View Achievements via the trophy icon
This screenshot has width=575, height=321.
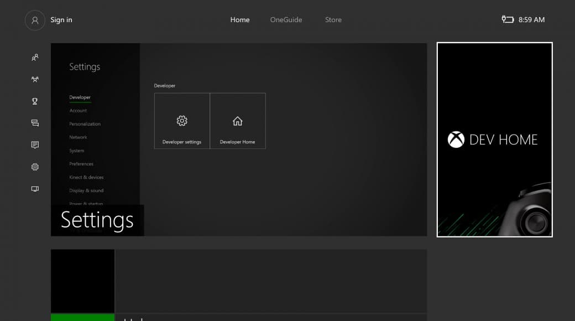click(x=34, y=101)
